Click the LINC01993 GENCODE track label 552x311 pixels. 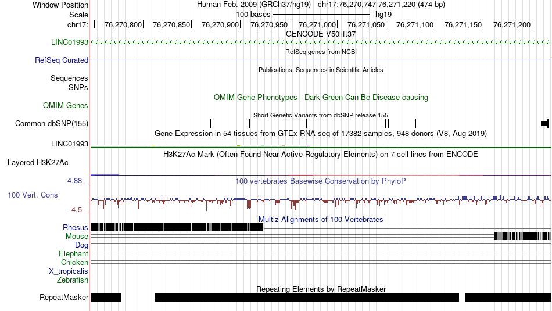[x=69, y=42]
